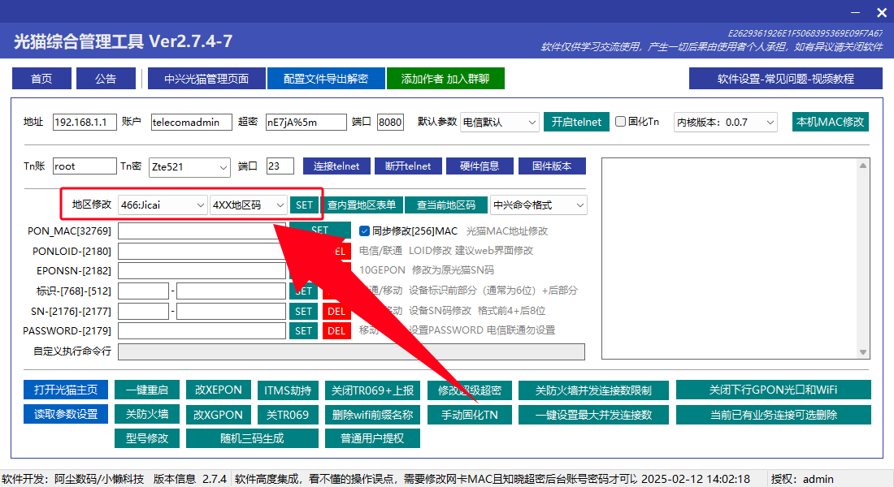Image resolution: width=894 pixels, height=487 pixels.
Task: Click 改XGPON button
Action: coord(219,415)
